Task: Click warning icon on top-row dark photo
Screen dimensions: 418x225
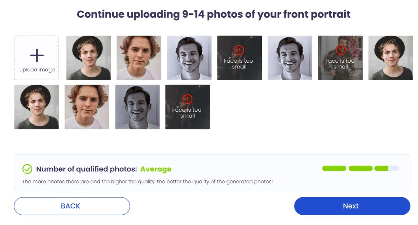Action: [x=239, y=50]
